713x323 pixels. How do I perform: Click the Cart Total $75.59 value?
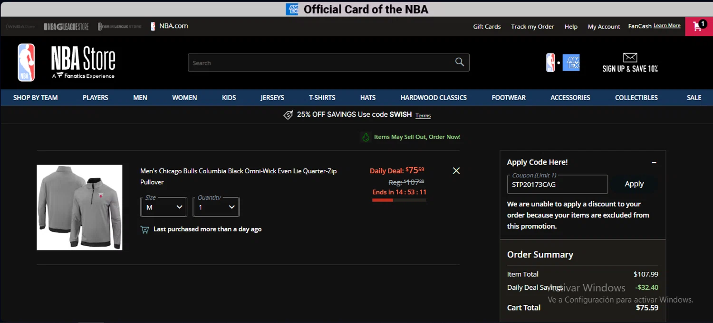(647, 308)
